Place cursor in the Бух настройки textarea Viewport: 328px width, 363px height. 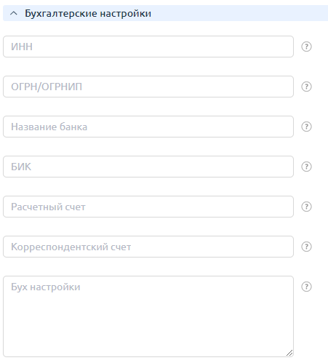148,316
